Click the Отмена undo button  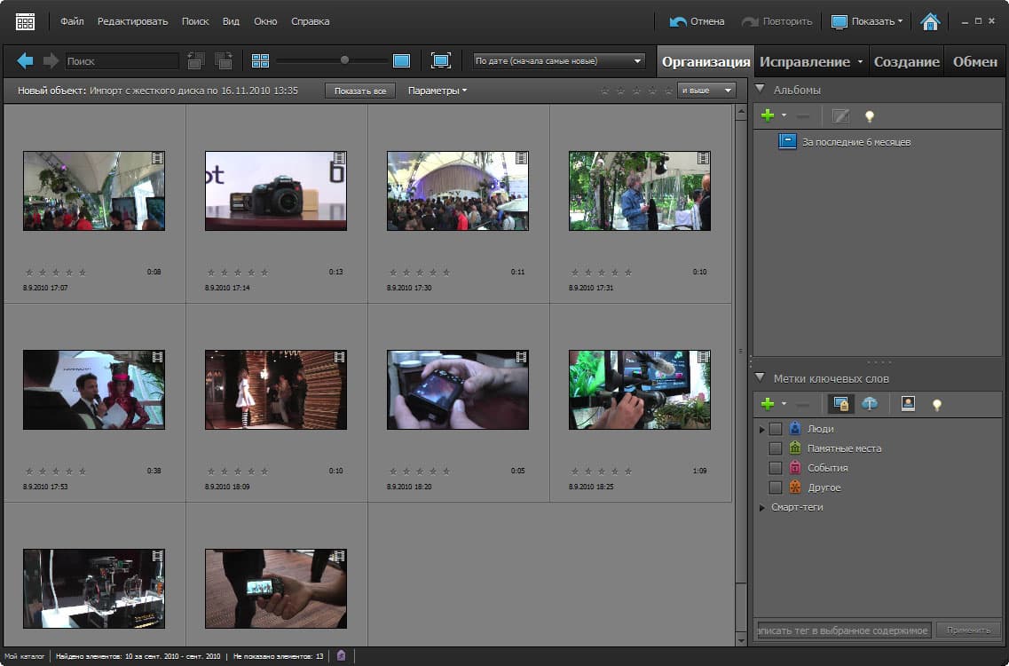[698, 21]
